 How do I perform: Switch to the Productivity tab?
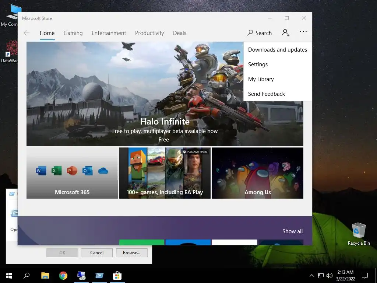click(x=149, y=33)
